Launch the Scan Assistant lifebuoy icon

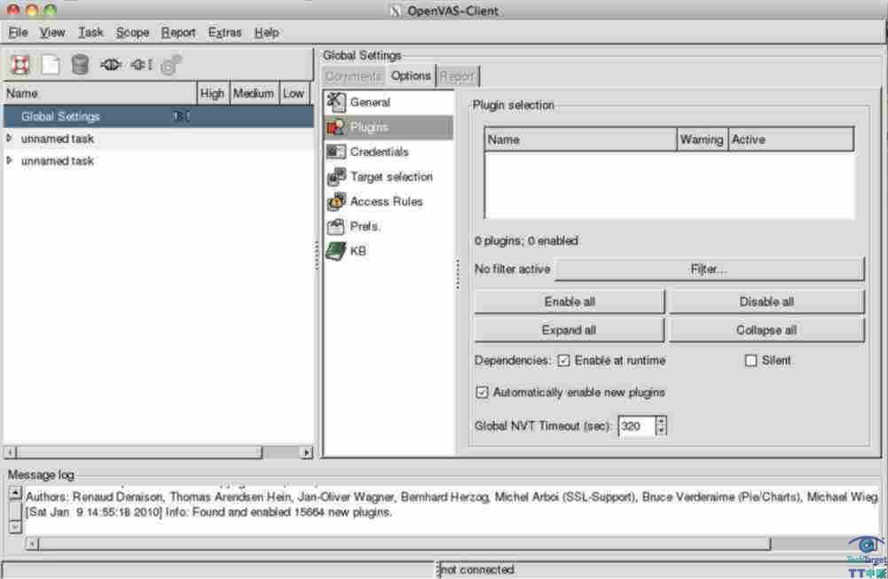pos(20,65)
